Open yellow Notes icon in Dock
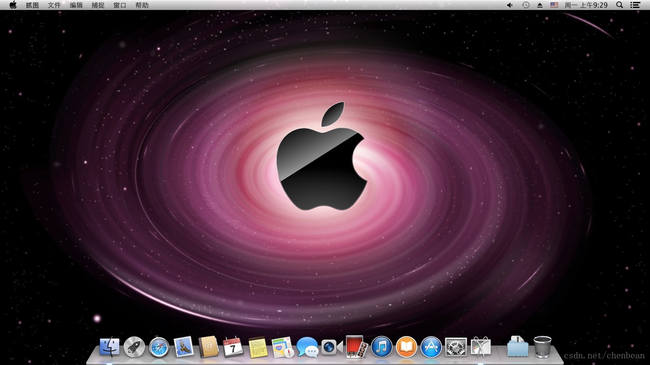Screen dimensions: 650x365 click(258, 347)
